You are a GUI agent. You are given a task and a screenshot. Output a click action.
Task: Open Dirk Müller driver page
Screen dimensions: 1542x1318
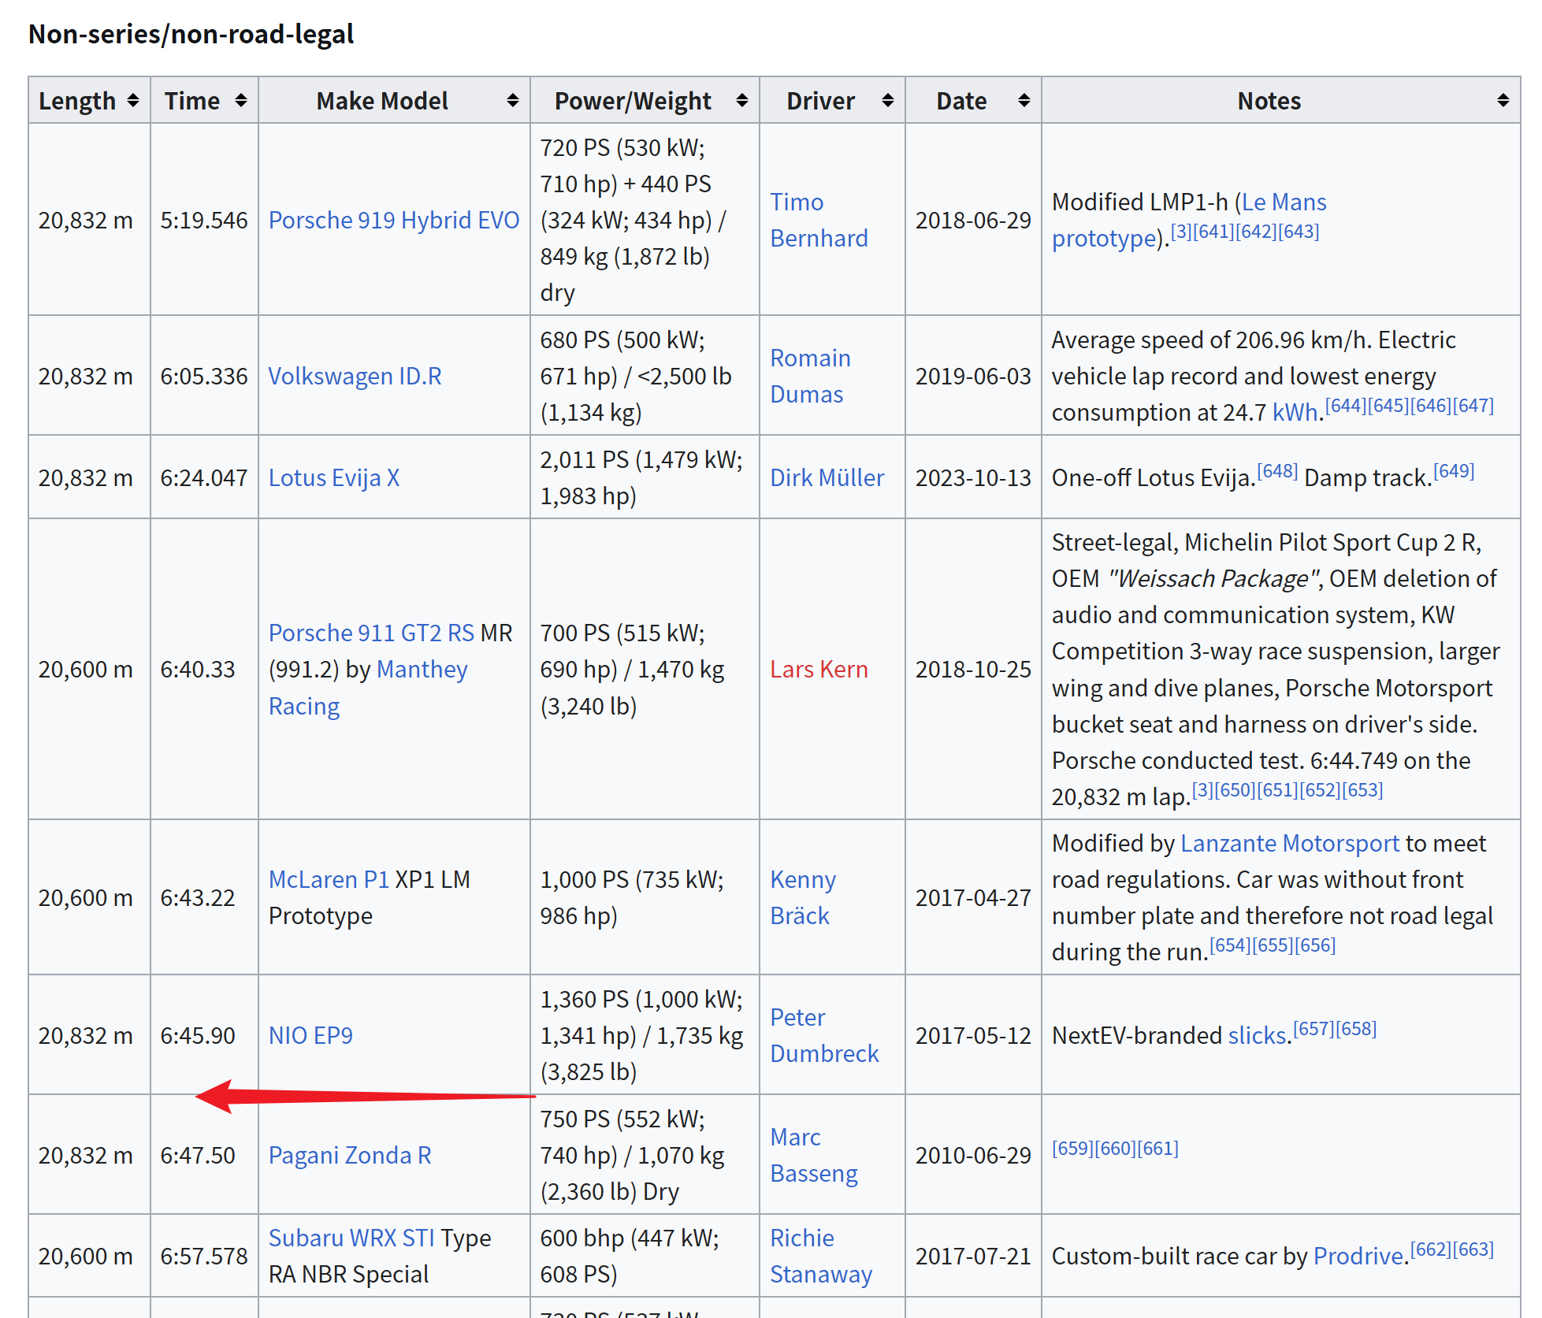coord(827,477)
